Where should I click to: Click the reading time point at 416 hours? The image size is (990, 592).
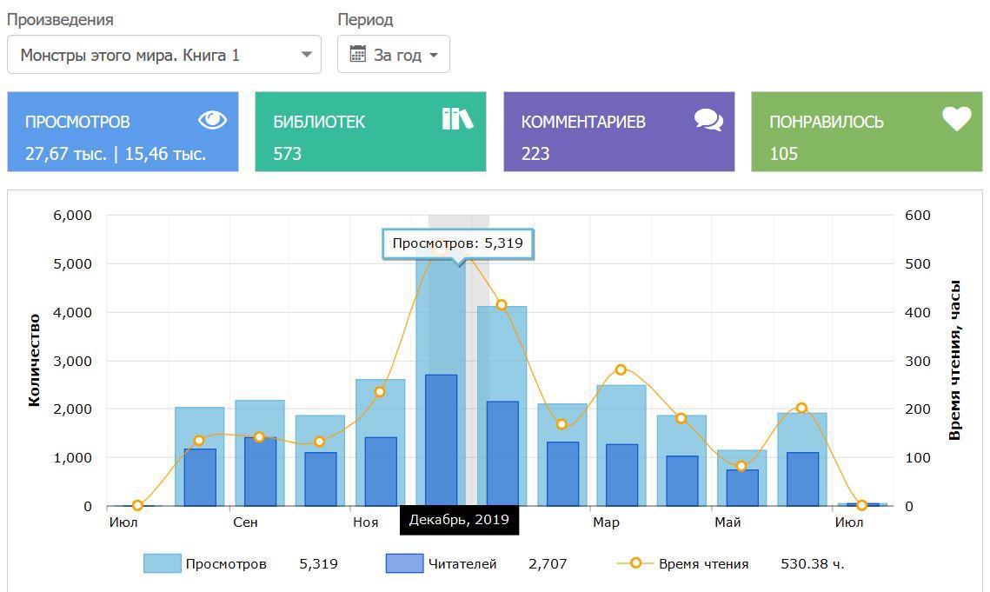point(502,304)
